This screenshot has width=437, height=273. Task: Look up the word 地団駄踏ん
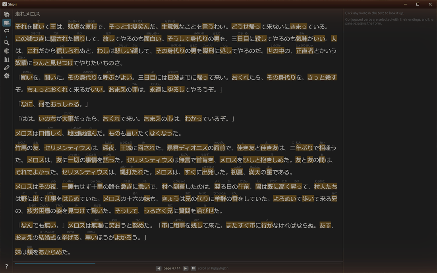click(x=82, y=133)
